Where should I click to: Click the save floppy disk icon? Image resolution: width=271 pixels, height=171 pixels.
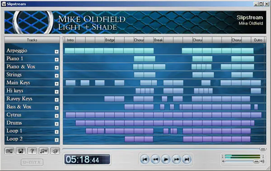click(21, 151)
